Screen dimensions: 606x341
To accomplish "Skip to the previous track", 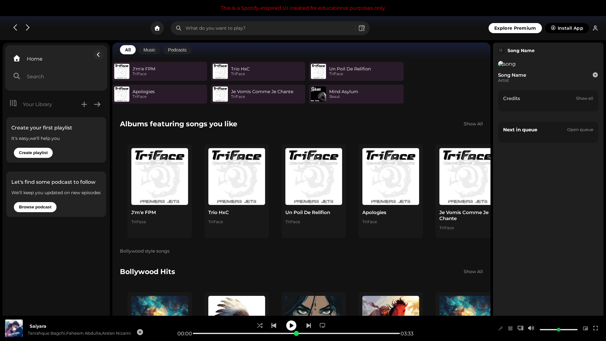I will point(274,326).
